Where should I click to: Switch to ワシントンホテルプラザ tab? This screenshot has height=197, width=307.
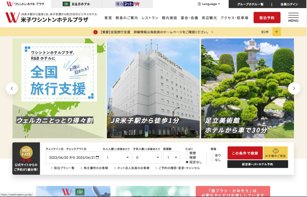point(25,4)
